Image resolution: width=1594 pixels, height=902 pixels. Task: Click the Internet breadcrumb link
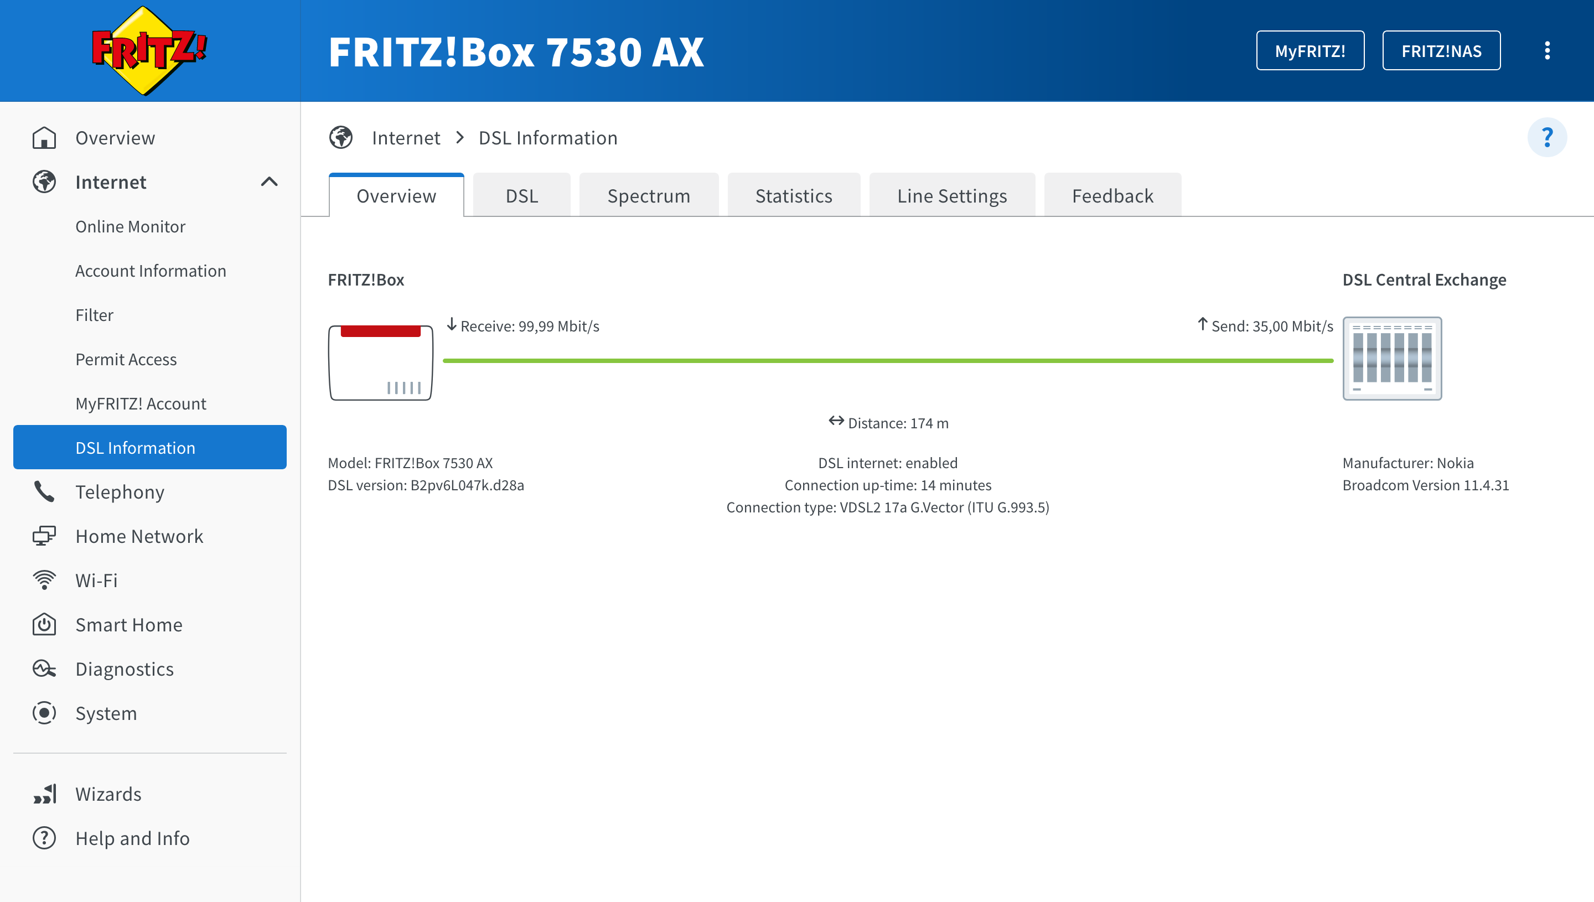(x=406, y=138)
